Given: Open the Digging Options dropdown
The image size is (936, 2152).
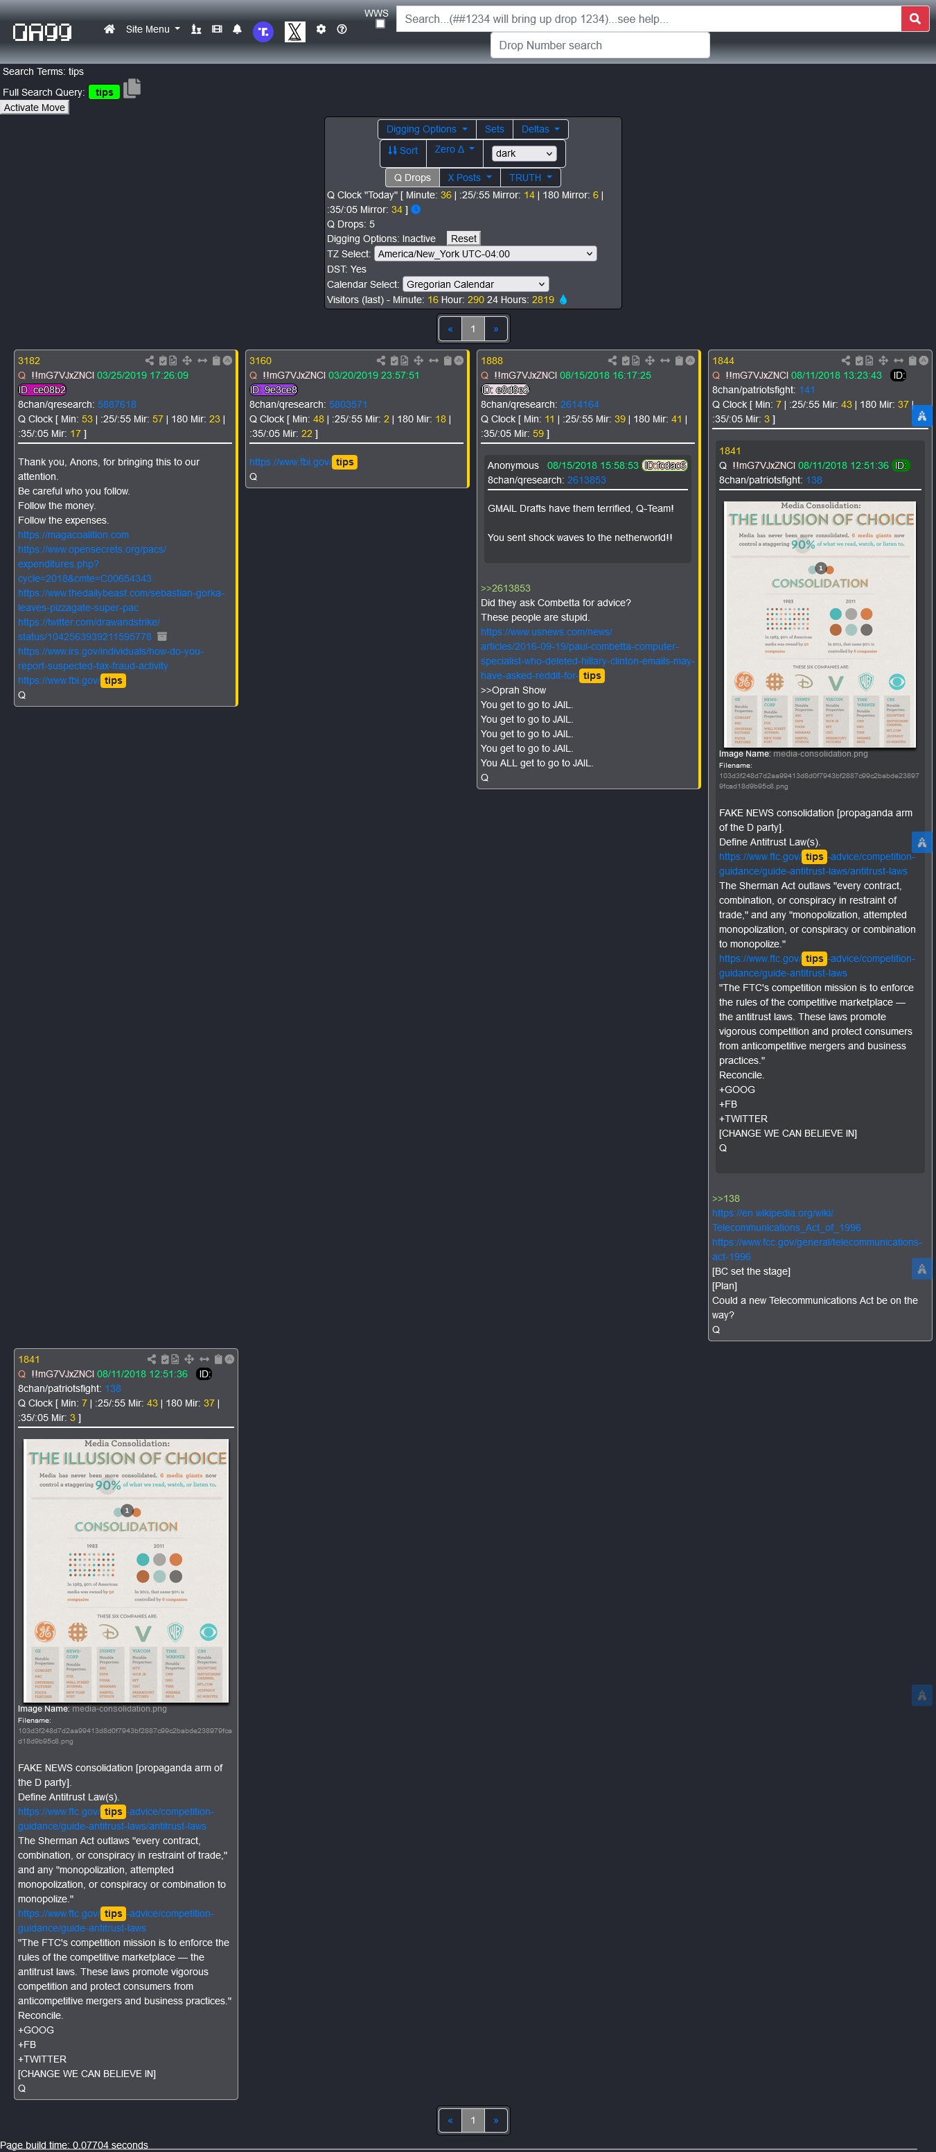Looking at the screenshot, I should 426,130.
